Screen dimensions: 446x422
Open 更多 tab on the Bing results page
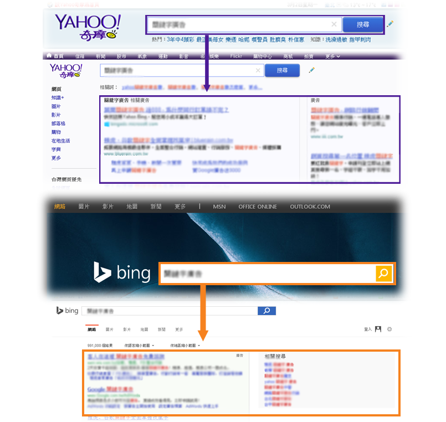pyautogui.click(x=179, y=330)
